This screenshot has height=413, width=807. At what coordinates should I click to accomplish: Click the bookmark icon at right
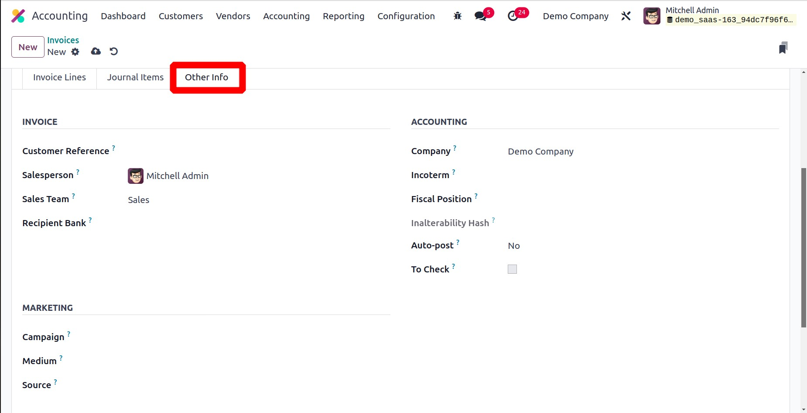point(783,48)
